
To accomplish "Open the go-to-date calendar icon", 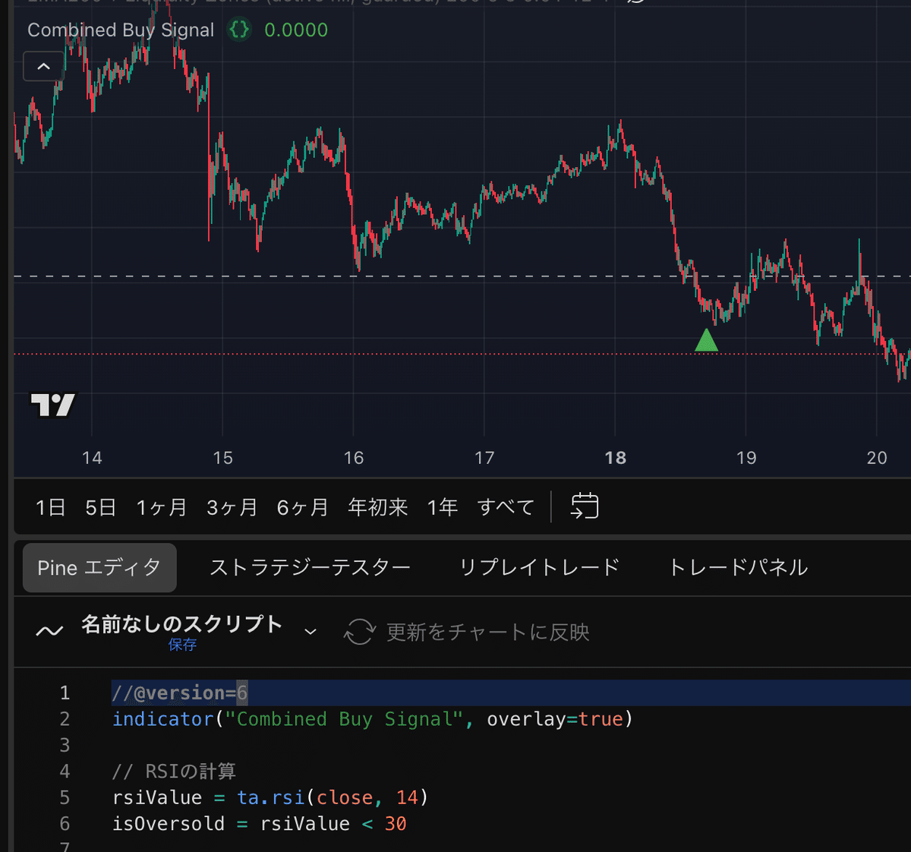I will [585, 506].
